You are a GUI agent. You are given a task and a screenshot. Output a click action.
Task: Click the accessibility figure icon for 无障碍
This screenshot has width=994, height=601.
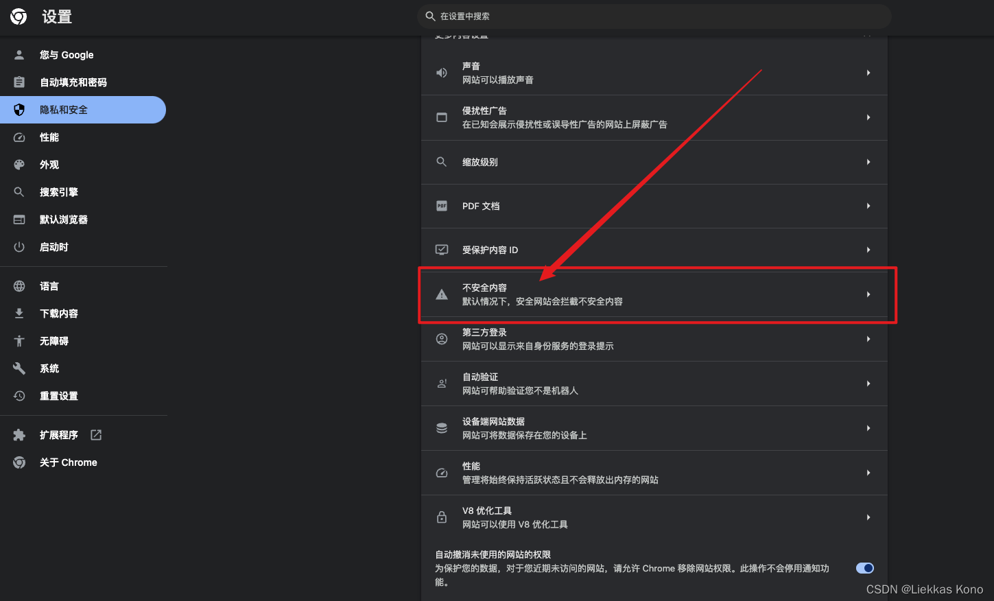click(x=19, y=341)
